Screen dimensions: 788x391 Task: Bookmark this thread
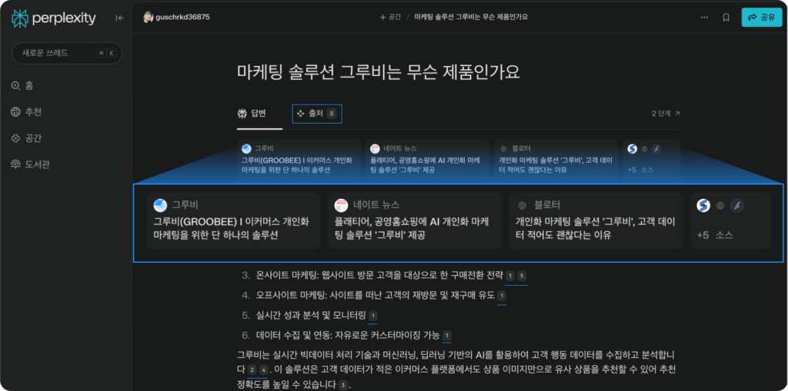tap(726, 17)
